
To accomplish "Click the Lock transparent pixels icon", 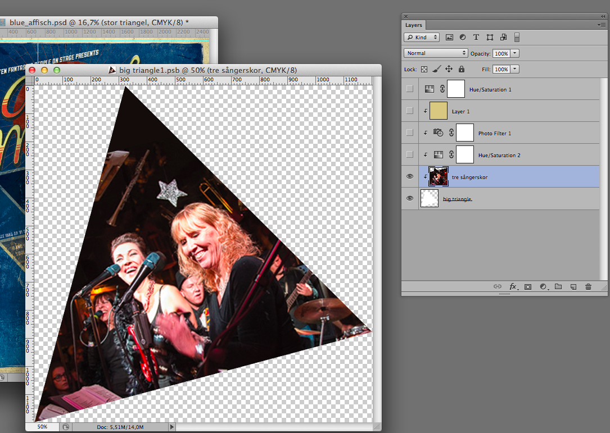I will tap(424, 69).
